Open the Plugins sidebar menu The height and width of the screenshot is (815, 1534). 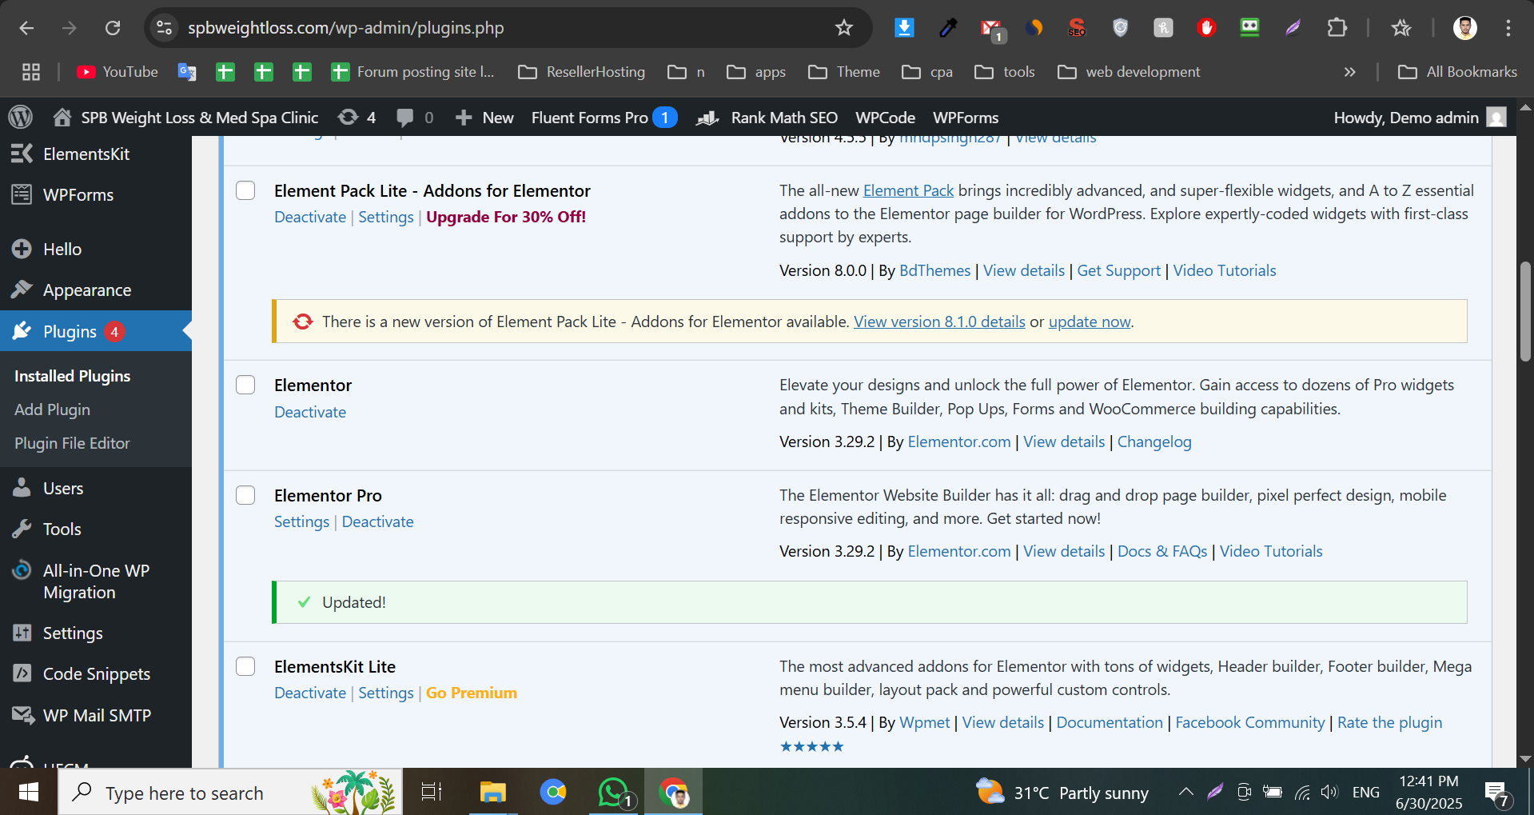tap(96, 331)
